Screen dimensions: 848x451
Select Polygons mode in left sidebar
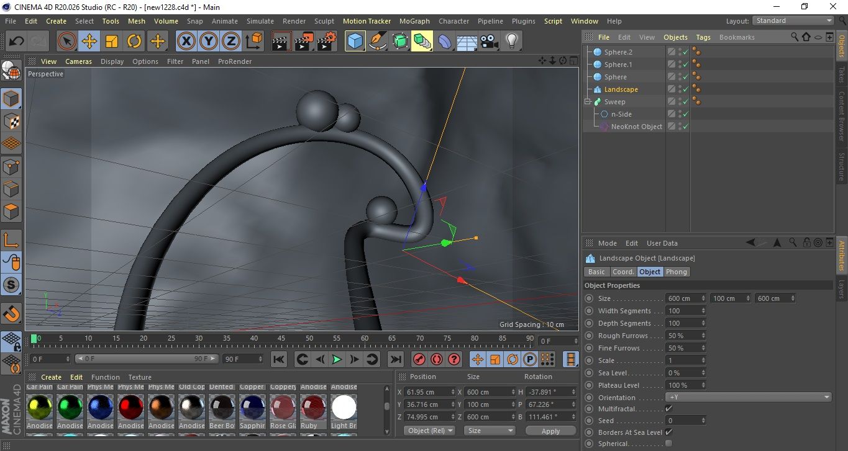11,212
